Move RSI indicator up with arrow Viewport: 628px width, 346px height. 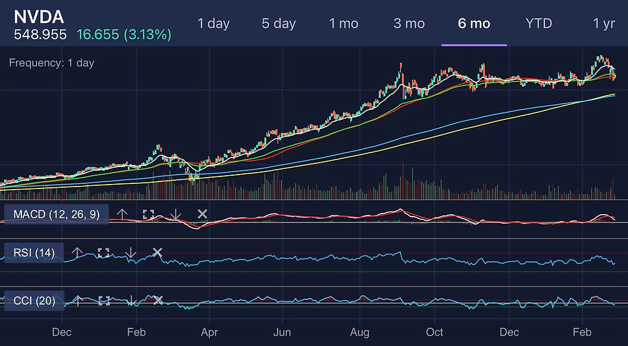(77, 252)
